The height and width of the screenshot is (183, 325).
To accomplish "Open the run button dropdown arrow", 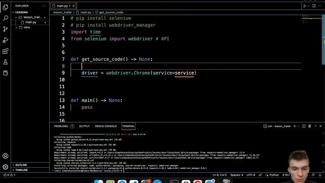I will 309,6.
